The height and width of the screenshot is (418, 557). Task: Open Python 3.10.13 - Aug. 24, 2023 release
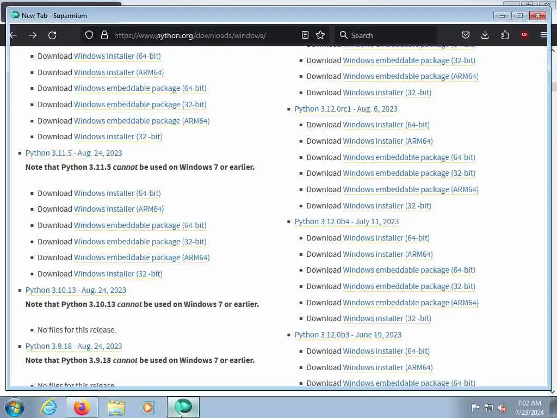pos(76,291)
